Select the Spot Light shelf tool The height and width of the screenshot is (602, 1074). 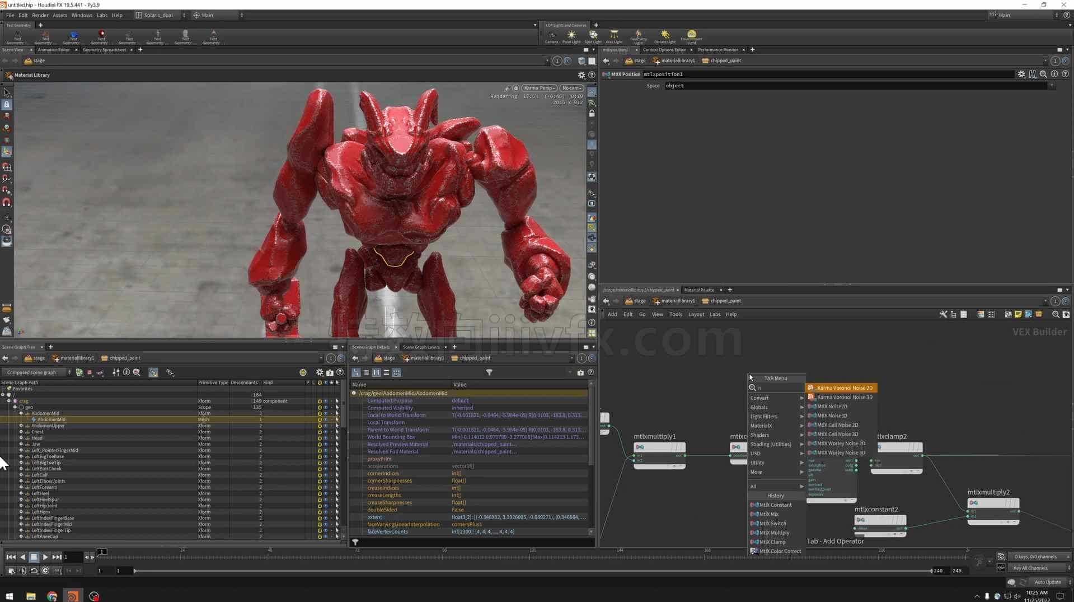tap(593, 37)
